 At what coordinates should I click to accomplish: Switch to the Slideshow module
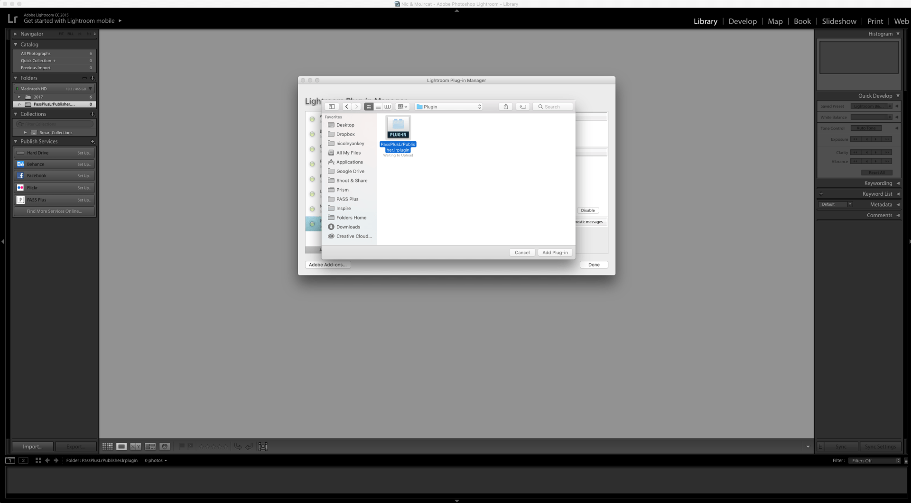[839, 21]
